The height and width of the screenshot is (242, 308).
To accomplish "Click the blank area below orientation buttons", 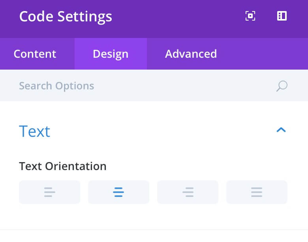I will [153, 216].
